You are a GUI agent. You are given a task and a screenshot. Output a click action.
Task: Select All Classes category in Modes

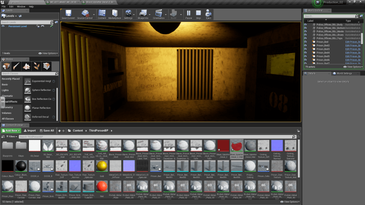click(8, 119)
